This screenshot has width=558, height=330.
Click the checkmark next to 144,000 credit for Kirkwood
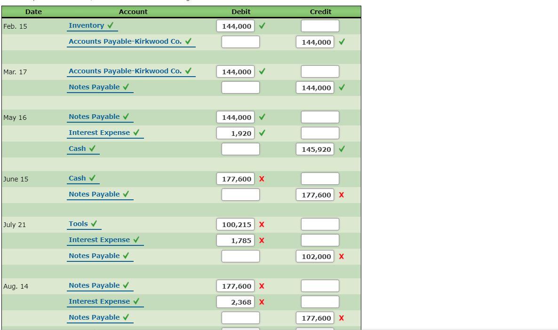[342, 42]
